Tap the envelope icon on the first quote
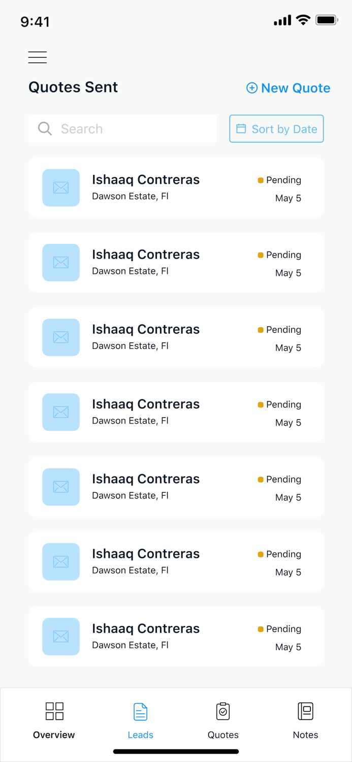This screenshot has width=352, height=762. [x=60, y=187]
